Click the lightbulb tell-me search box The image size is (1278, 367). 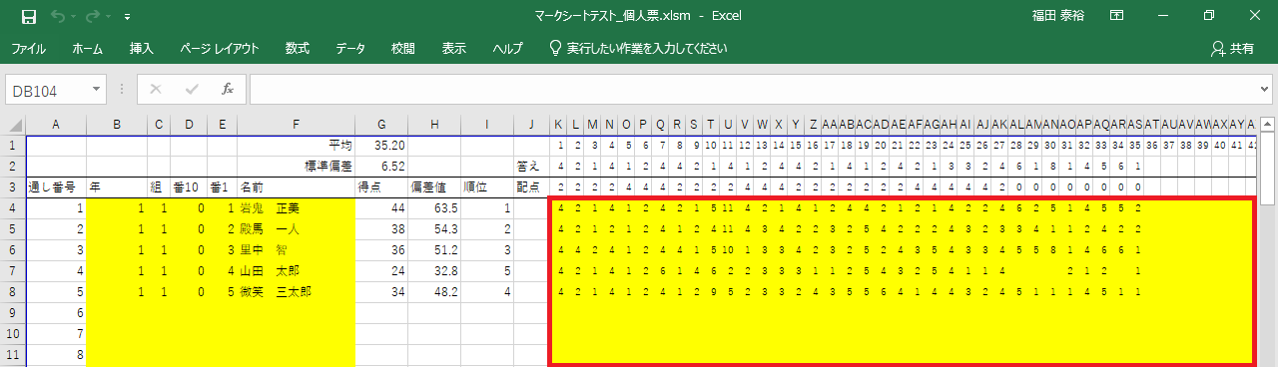pyautogui.click(x=638, y=48)
